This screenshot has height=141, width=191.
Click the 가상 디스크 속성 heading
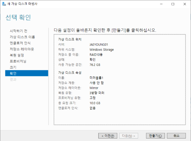70,73
